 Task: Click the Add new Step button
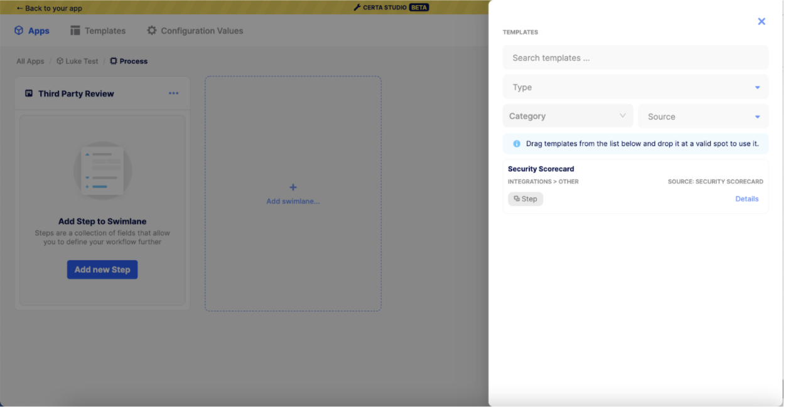click(x=102, y=270)
